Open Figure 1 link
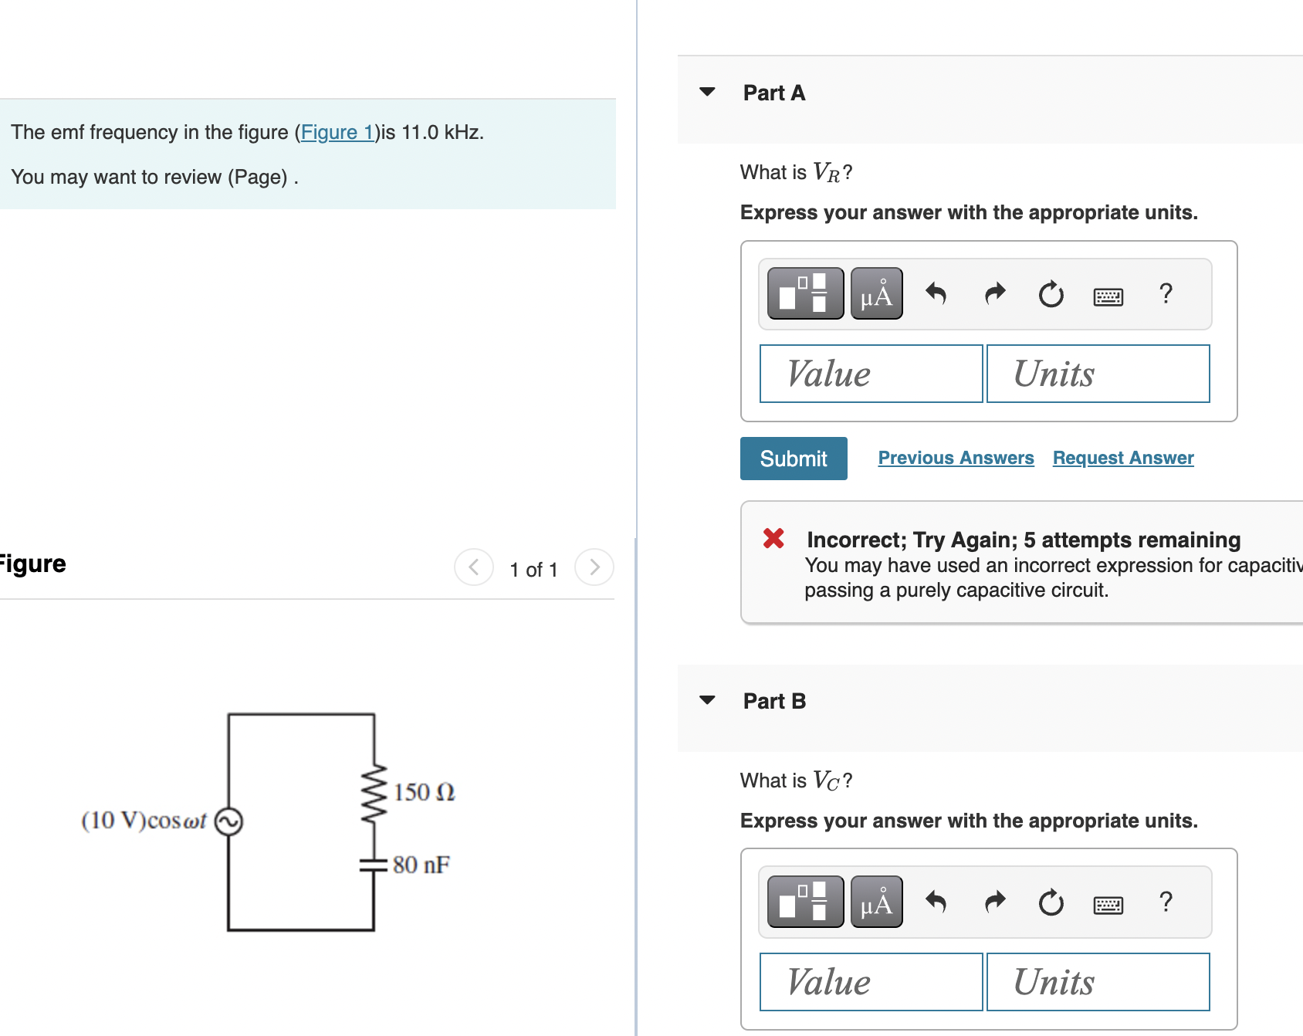The width and height of the screenshot is (1303, 1036). coord(337,132)
